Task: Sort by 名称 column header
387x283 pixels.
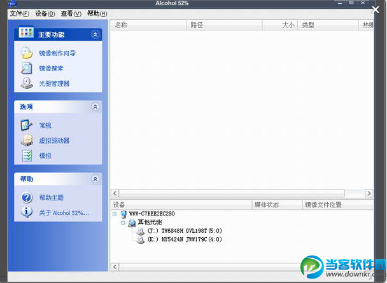Action: [148, 25]
